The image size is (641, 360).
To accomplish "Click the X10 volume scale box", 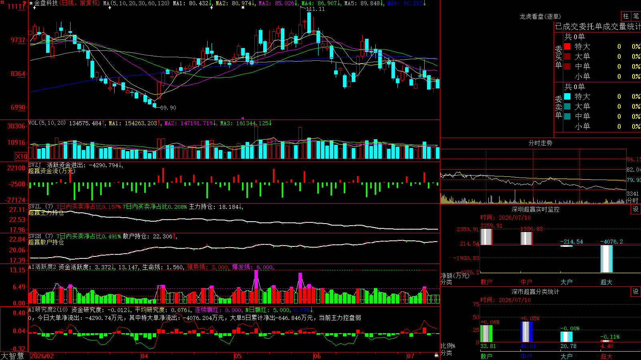I will [x=21, y=156].
